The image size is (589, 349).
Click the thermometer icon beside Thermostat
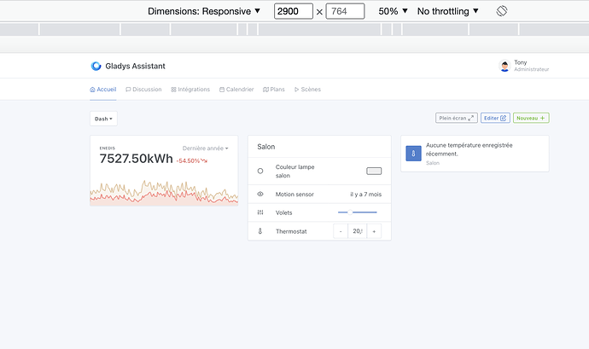[260, 231]
